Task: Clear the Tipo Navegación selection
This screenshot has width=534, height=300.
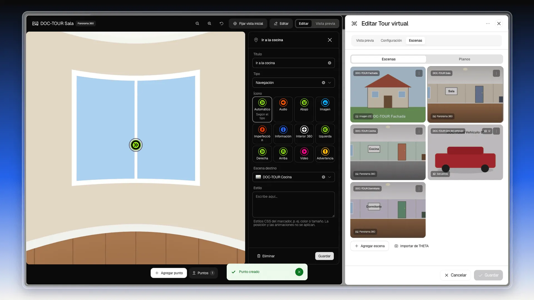Action: coord(323,83)
